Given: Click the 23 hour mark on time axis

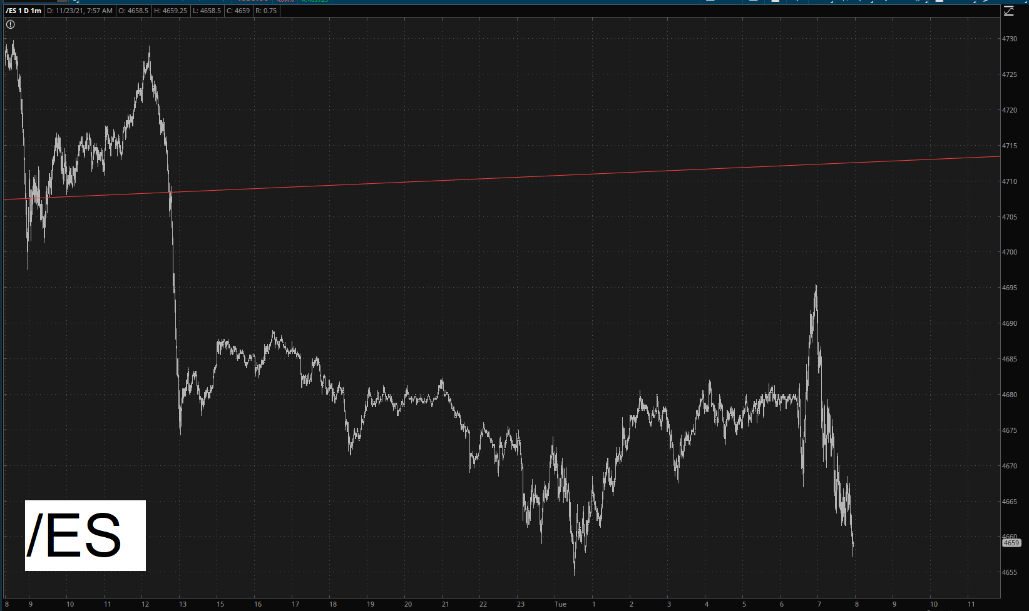Looking at the screenshot, I should click(521, 604).
